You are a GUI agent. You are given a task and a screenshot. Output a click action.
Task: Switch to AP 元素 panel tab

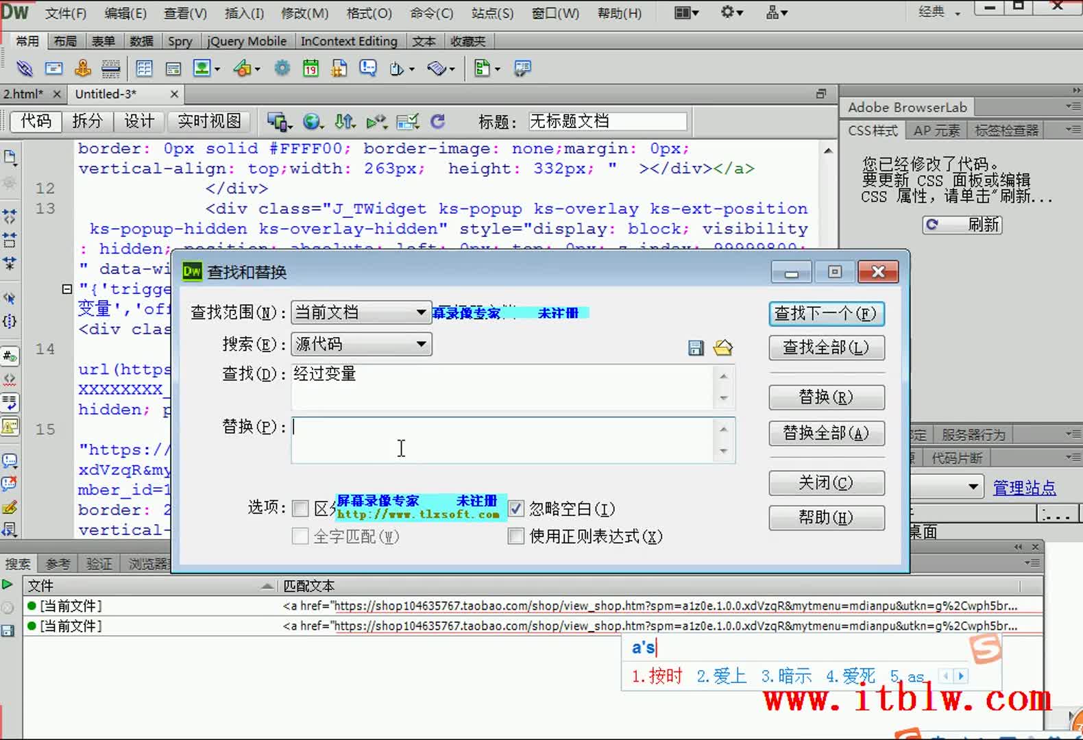(936, 130)
